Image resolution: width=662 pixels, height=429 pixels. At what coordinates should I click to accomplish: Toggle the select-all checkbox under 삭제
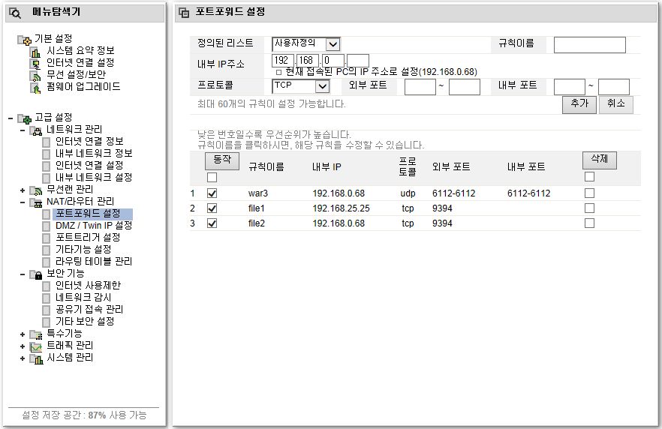point(589,176)
